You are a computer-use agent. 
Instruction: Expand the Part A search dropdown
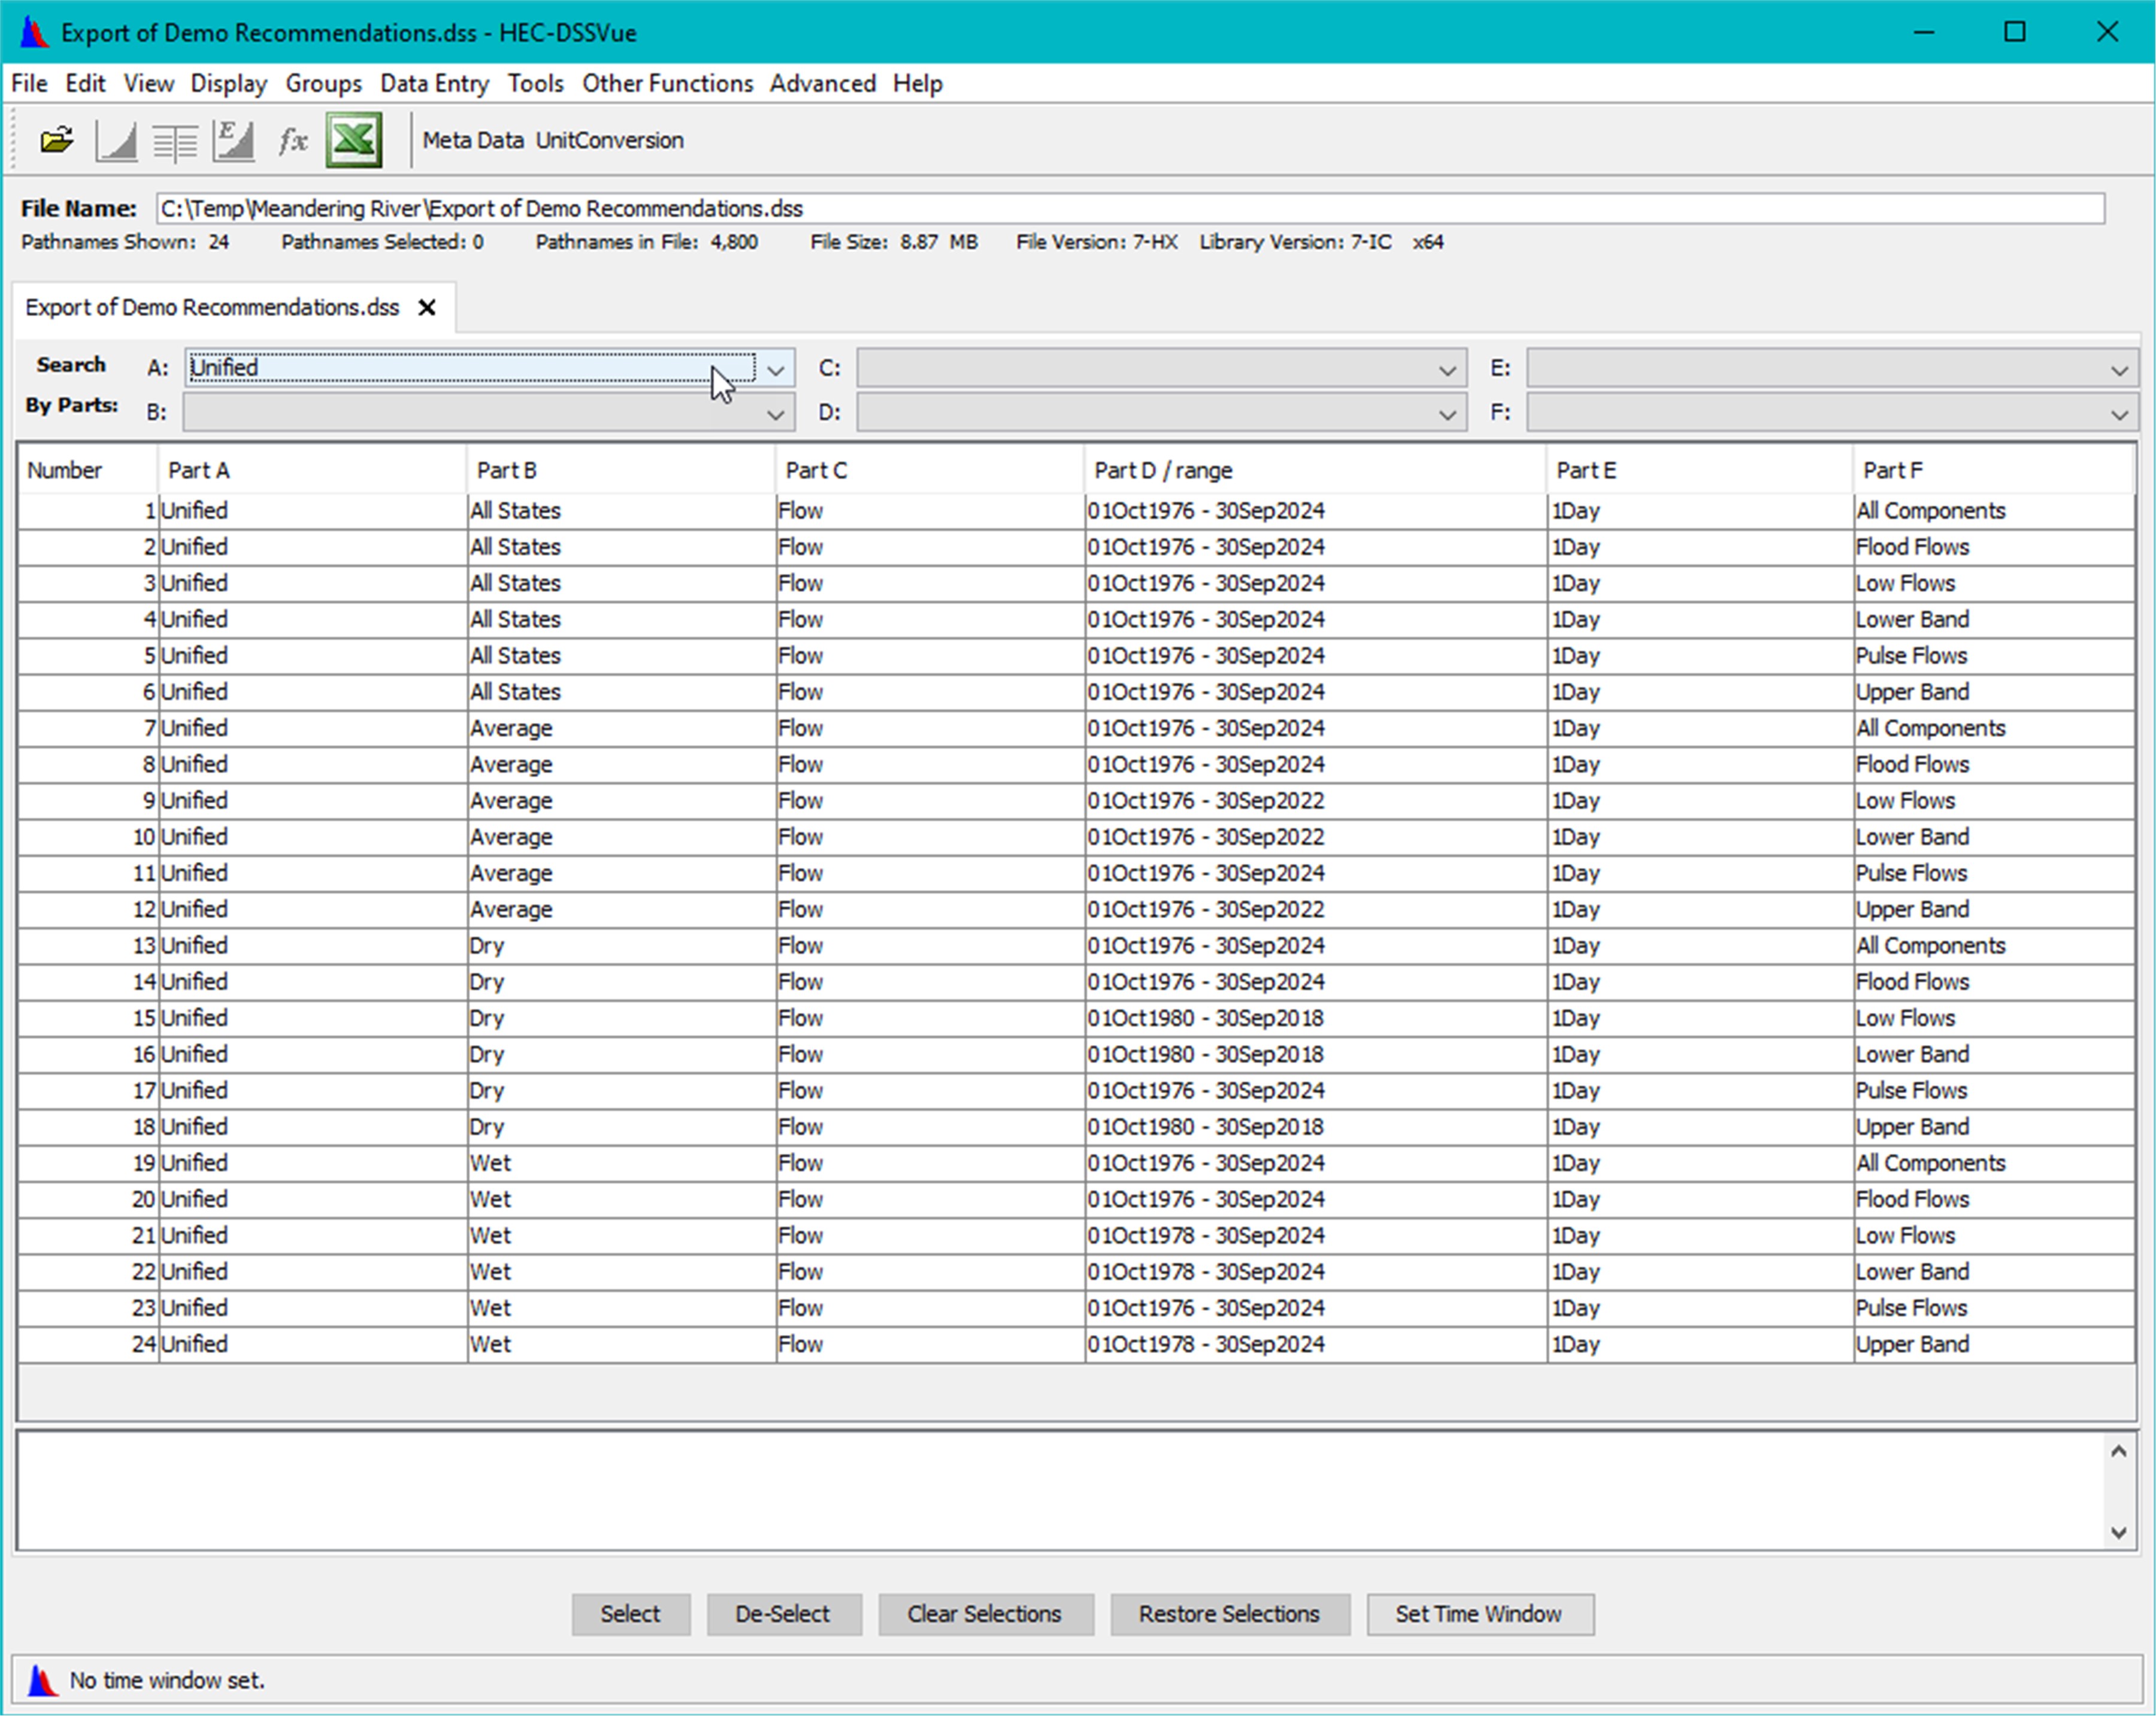[776, 369]
